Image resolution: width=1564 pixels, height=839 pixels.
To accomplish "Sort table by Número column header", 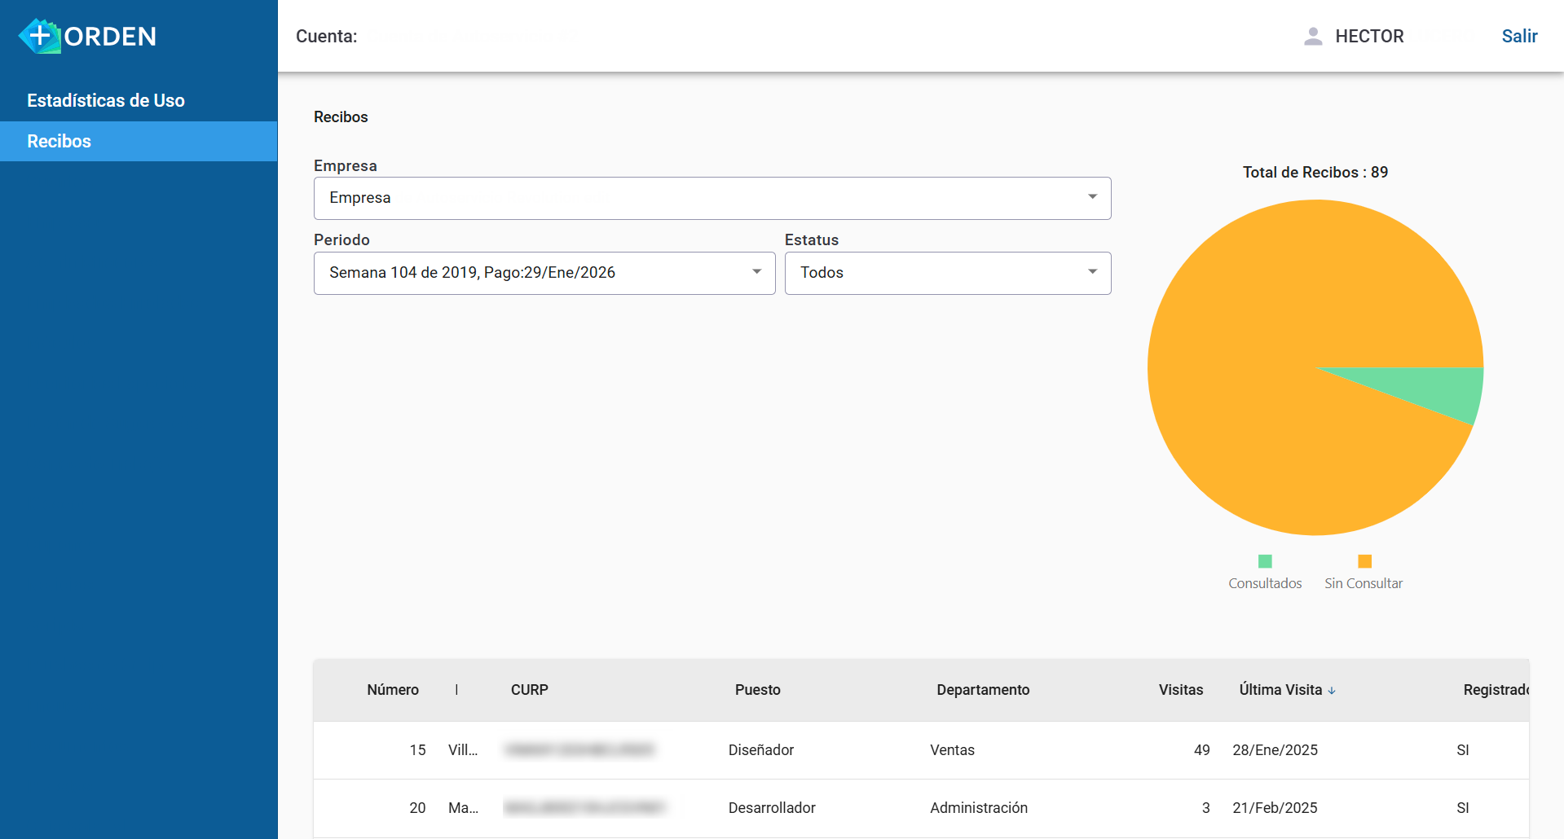I will [392, 690].
